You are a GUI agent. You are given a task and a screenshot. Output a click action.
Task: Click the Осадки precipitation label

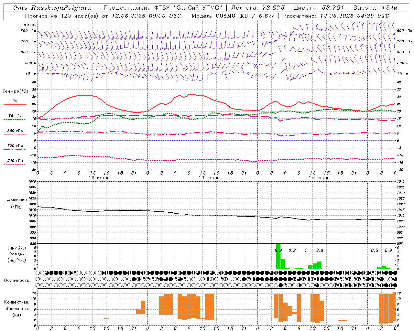[x=16, y=254]
